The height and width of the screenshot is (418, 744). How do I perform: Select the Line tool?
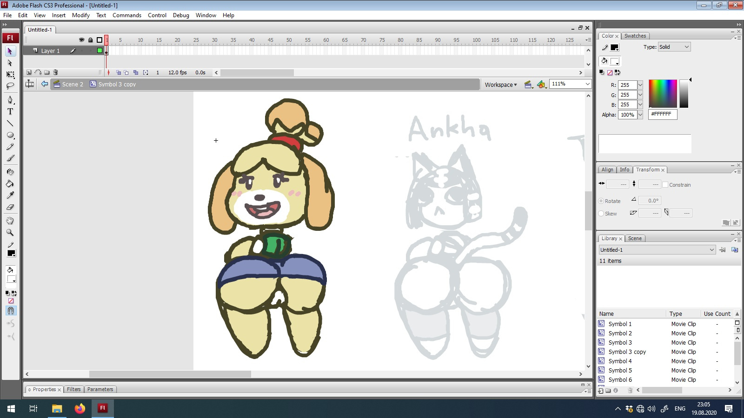(x=10, y=123)
